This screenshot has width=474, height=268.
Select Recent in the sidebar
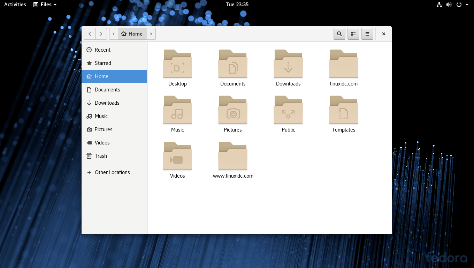pyautogui.click(x=103, y=50)
